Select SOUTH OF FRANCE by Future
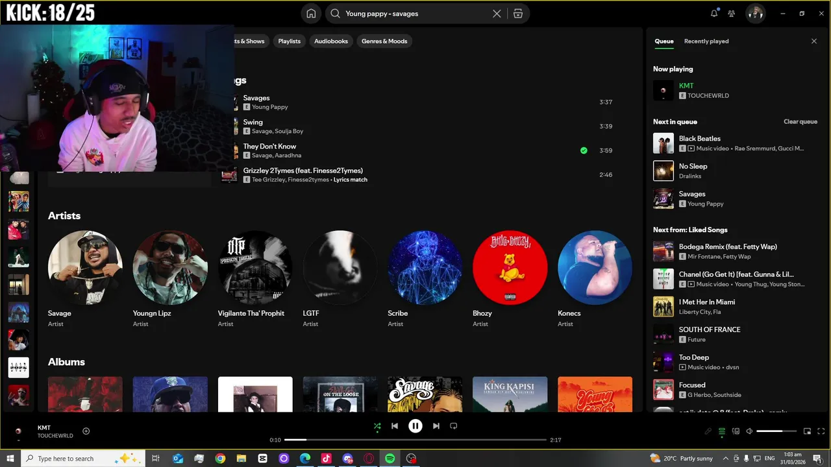The height and width of the screenshot is (467, 831). coord(736,334)
